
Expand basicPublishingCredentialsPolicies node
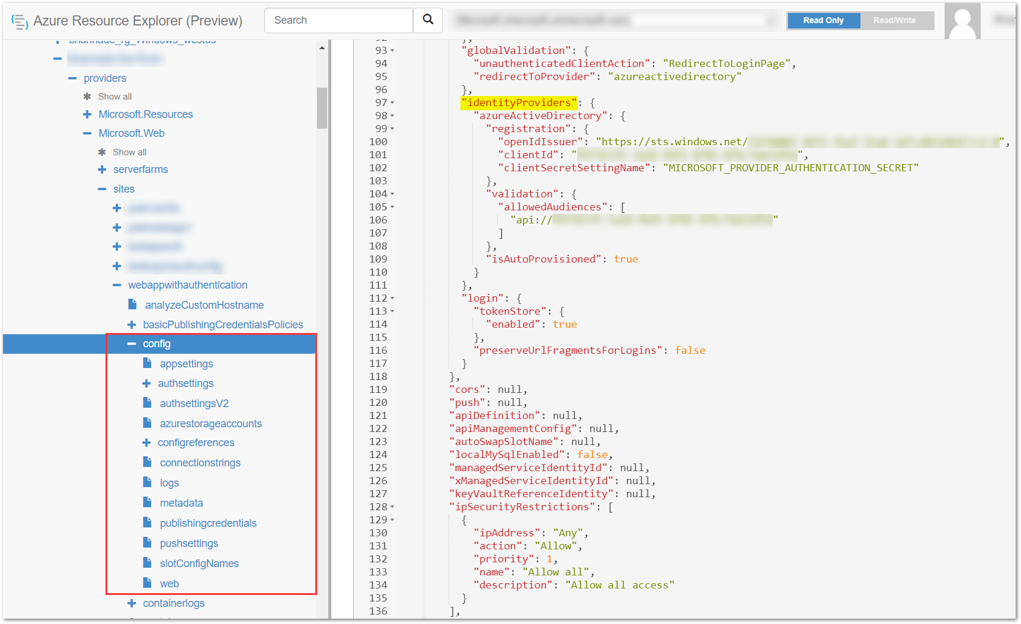(132, 325)
